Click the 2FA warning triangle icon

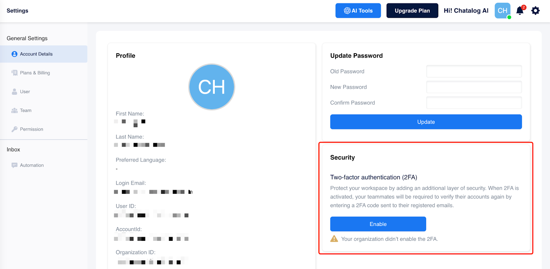point(334,239)
